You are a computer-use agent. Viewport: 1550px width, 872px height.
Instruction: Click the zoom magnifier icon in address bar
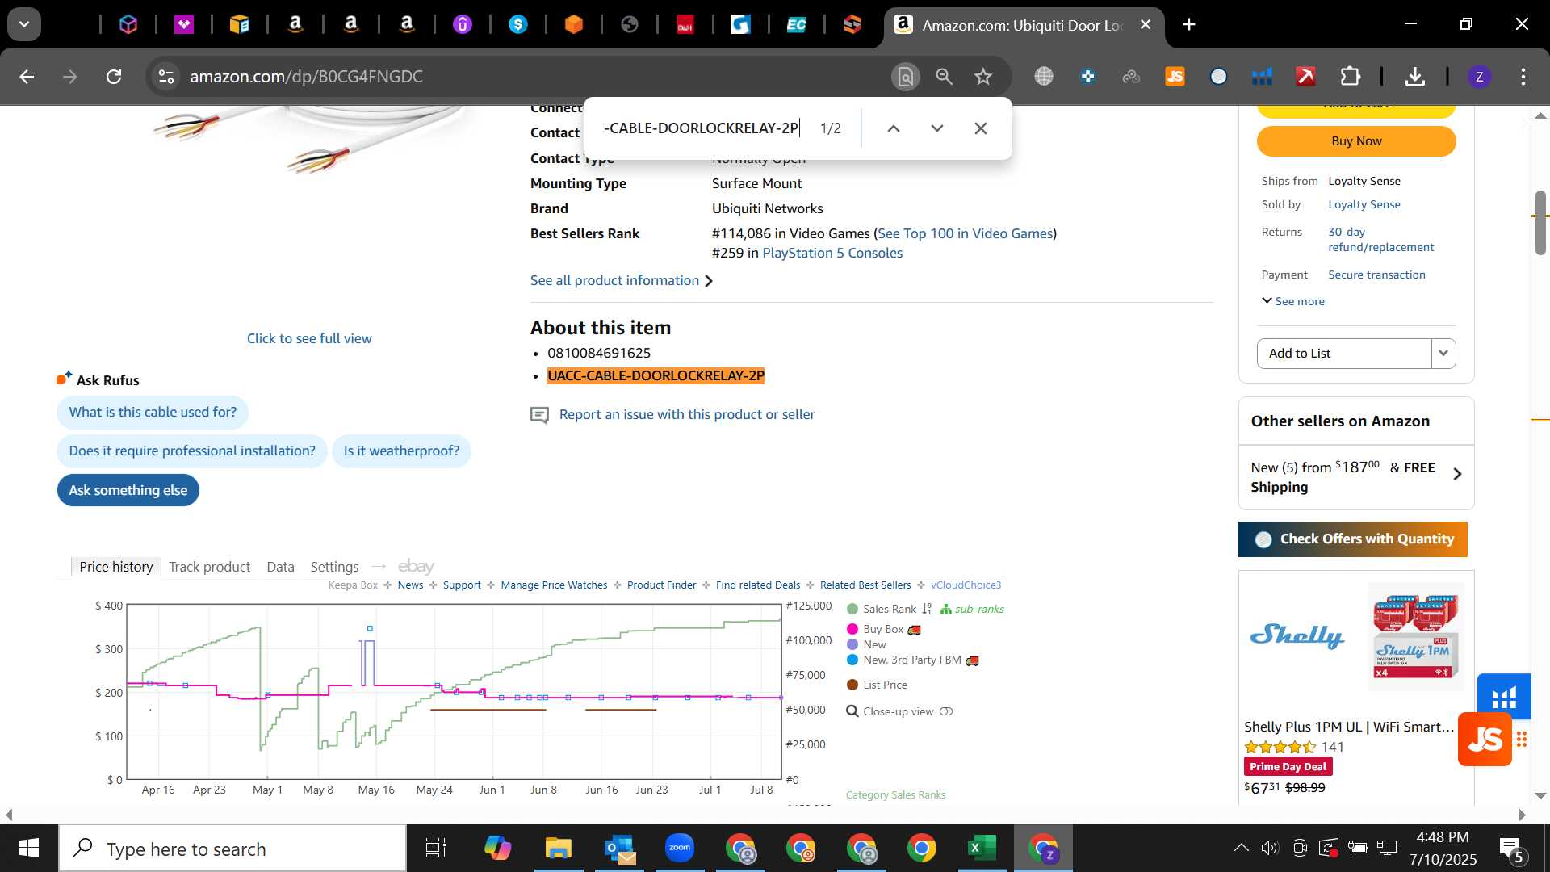click(x=944, y=77)
